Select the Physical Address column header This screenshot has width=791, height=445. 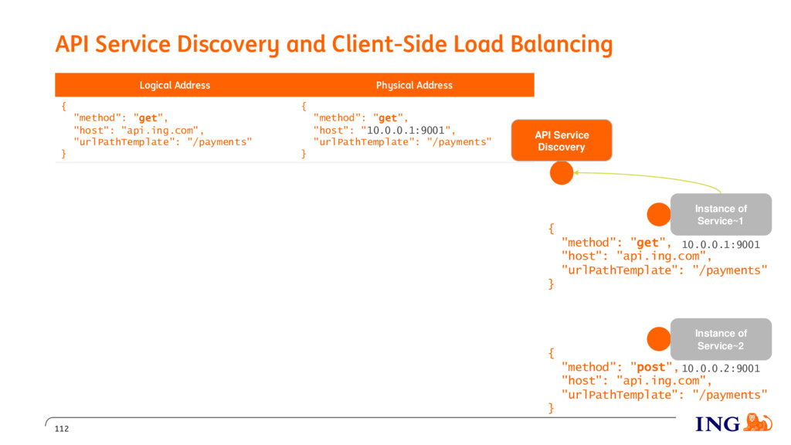point(414,85)
